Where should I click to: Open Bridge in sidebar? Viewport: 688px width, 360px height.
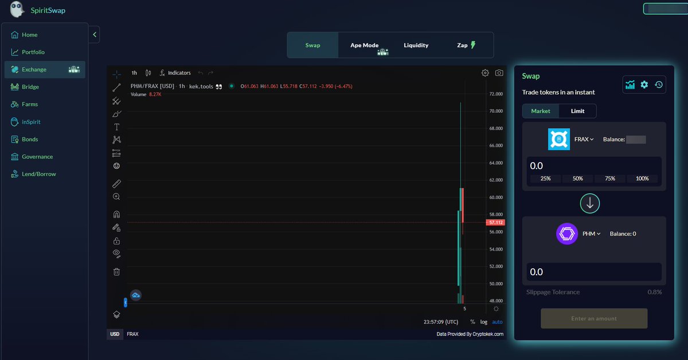45,87
